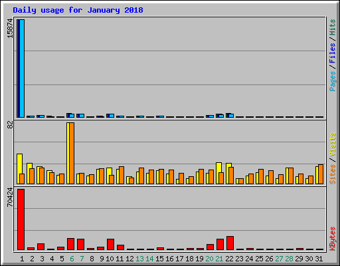This screenshot has width=340, height=266.
Task: Click green day label 14 on x-axis
Action: click(149, 259)
